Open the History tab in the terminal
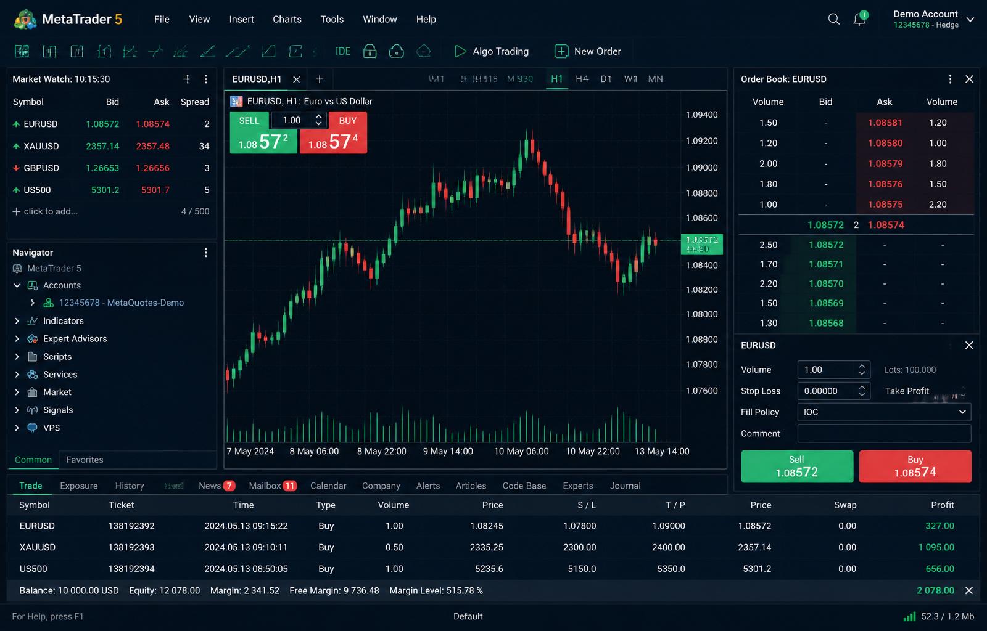This screenshot has width=987, height=631. coord(129,486)
